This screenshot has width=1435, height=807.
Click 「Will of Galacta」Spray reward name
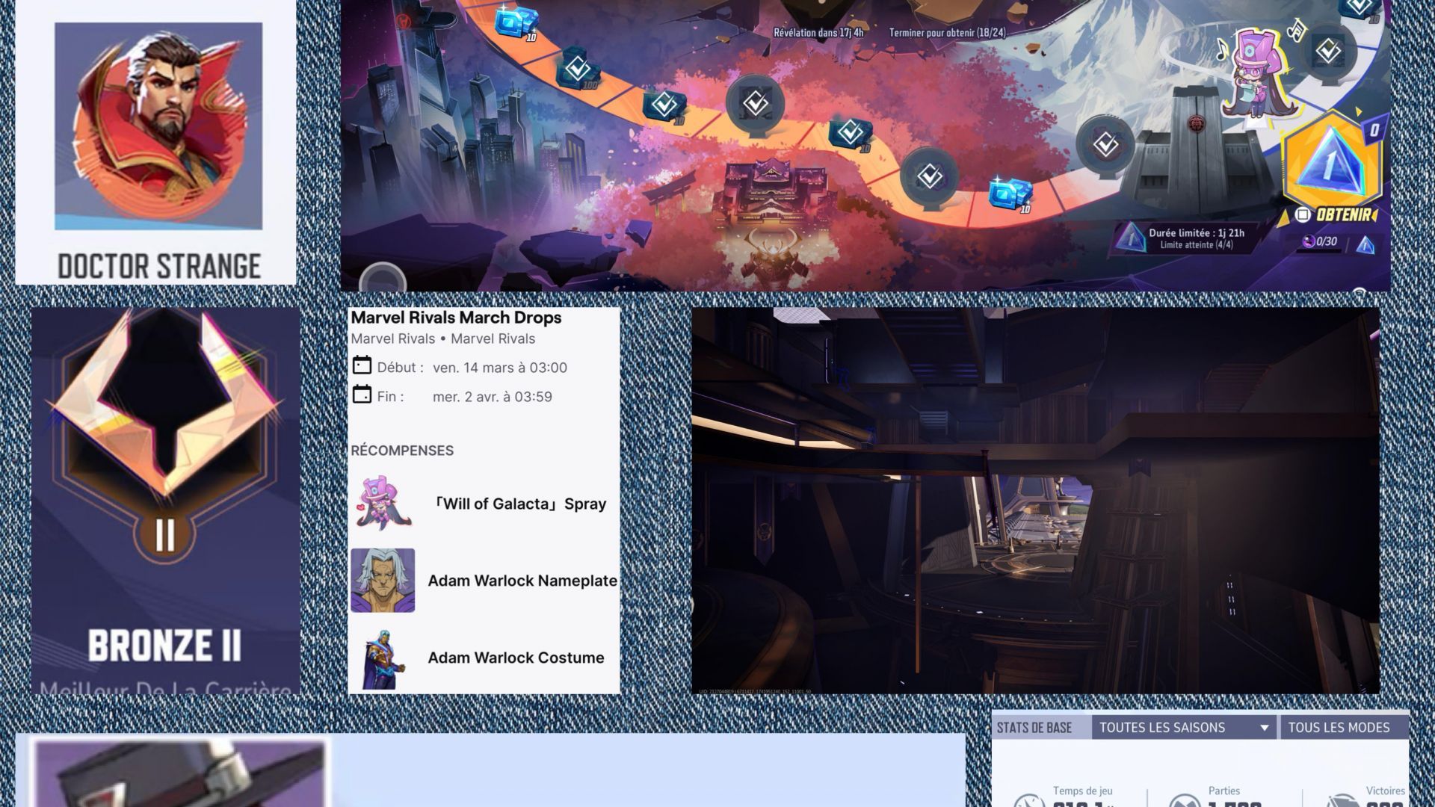coord(519,504)
